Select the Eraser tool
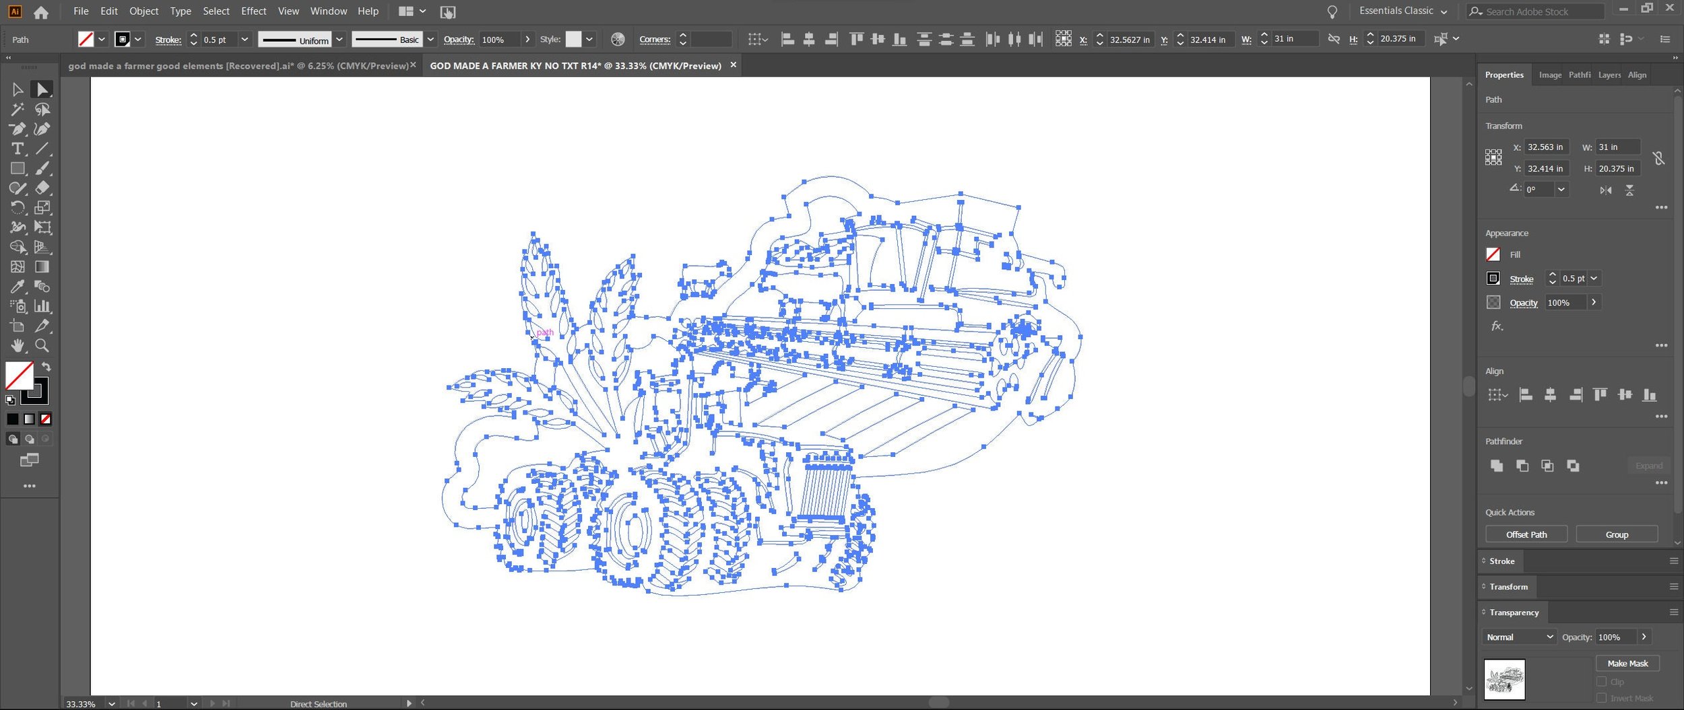The image size is (1684, 710). pyautogui.click(x=42, y=188)
